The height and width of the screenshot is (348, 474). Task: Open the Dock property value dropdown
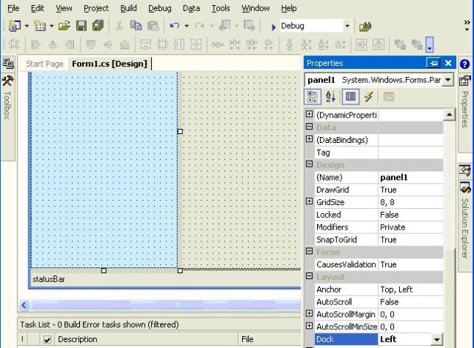[x=436, y=340]
